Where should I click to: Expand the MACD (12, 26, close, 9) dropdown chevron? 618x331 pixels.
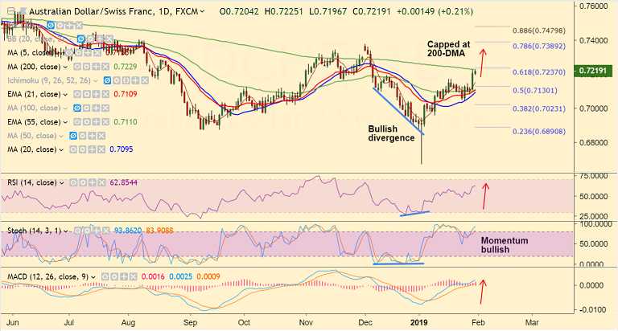tap(93, 277)
